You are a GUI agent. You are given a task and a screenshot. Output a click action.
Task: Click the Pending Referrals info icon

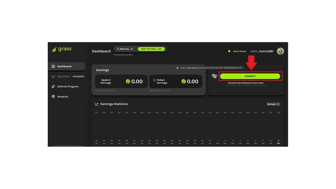point(132,55)
